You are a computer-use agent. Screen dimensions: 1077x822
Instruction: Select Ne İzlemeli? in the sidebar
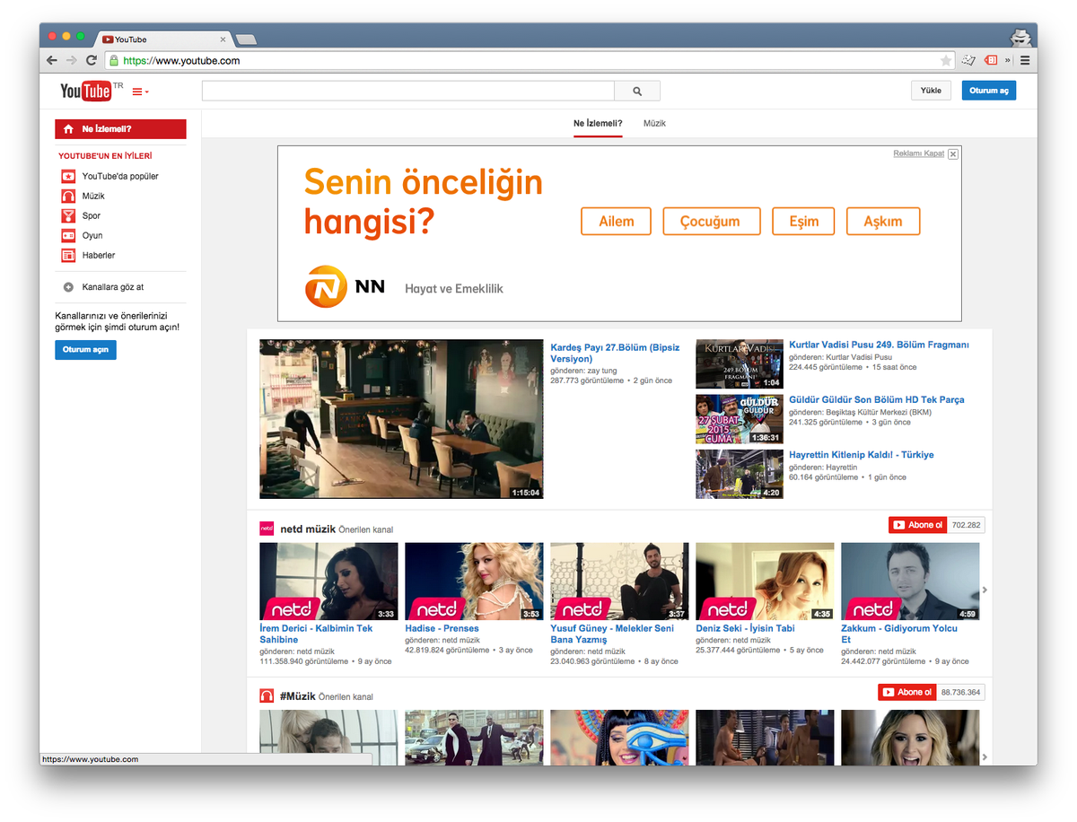click(120, 129)
